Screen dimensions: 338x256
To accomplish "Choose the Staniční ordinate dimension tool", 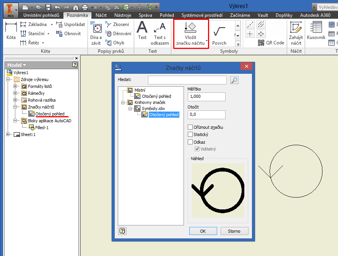I will pyautogui.click(x=33, y=33).
